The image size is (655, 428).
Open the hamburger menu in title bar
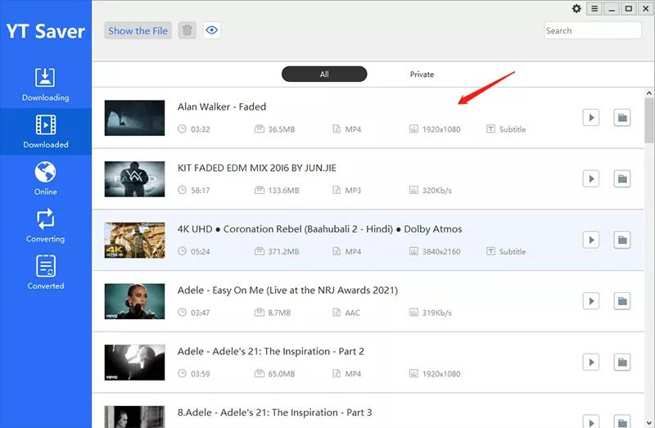[594, 9]
